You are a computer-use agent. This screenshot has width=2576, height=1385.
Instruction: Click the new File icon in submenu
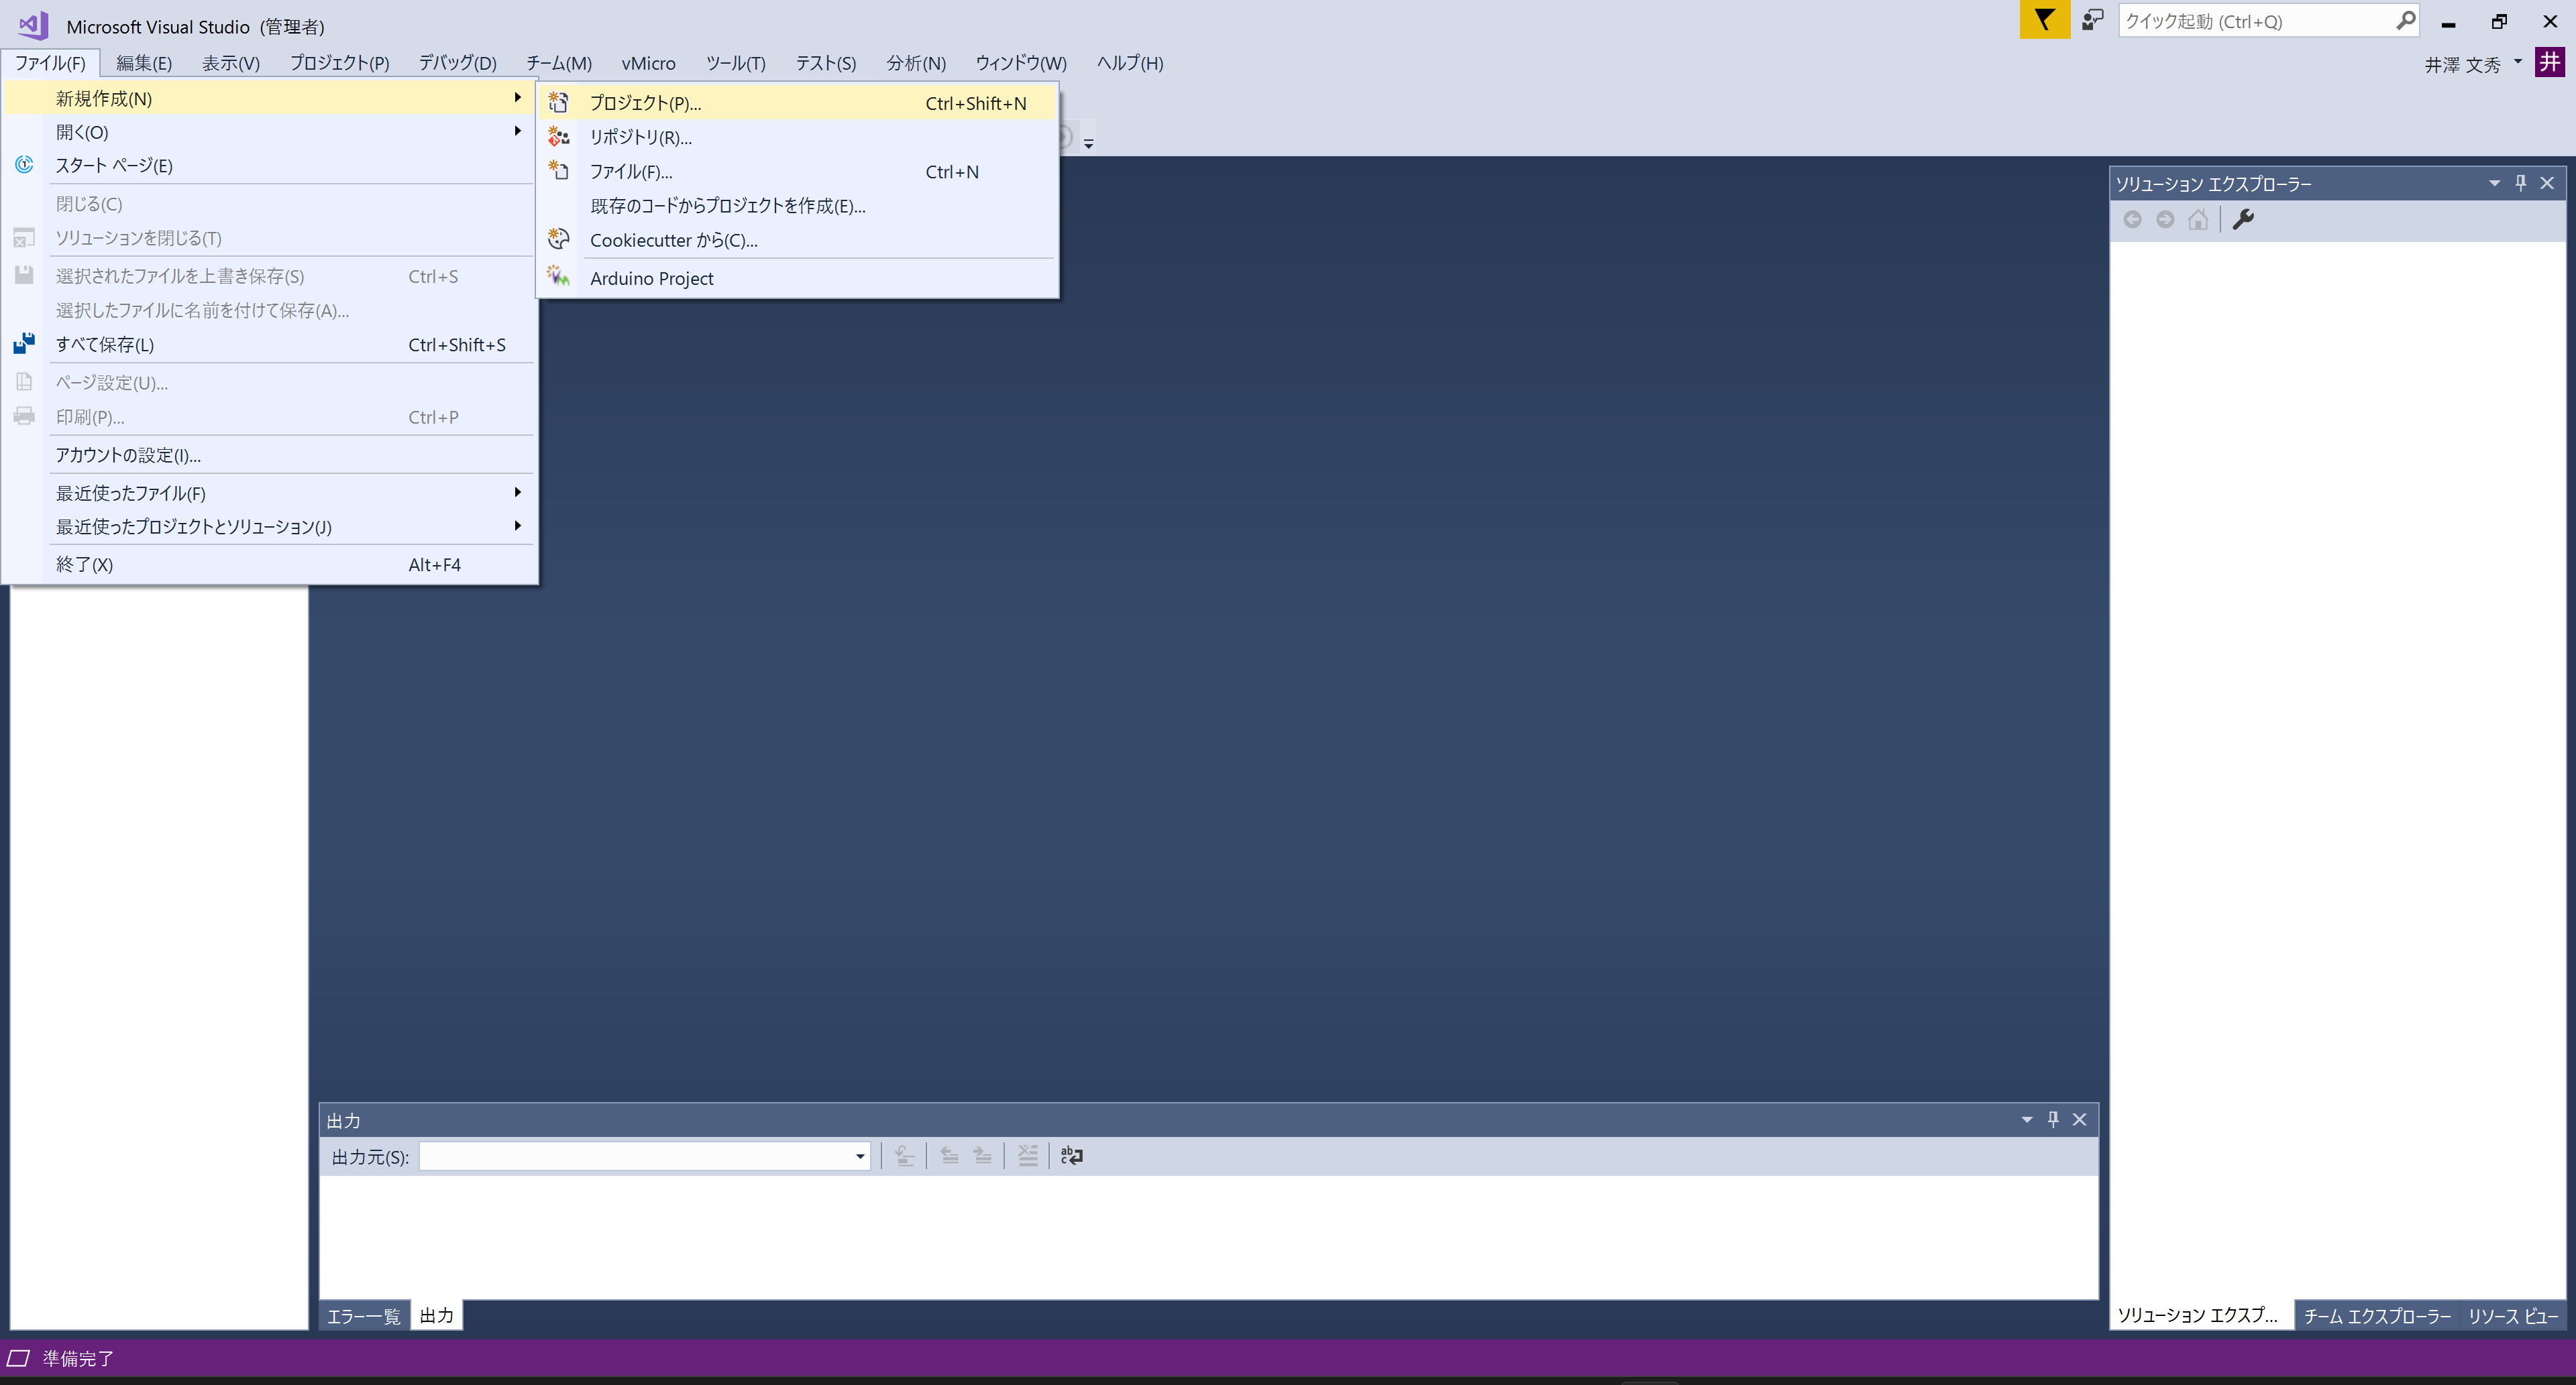tap(559, 171)
